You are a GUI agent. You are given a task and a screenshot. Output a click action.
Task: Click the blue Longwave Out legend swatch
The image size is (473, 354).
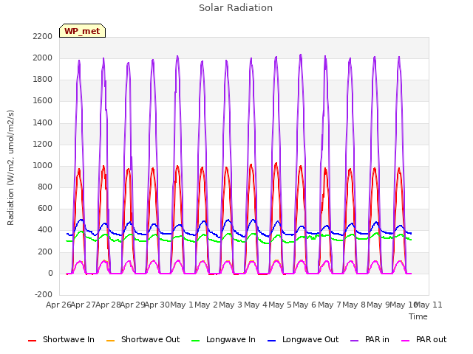(271, 341)
